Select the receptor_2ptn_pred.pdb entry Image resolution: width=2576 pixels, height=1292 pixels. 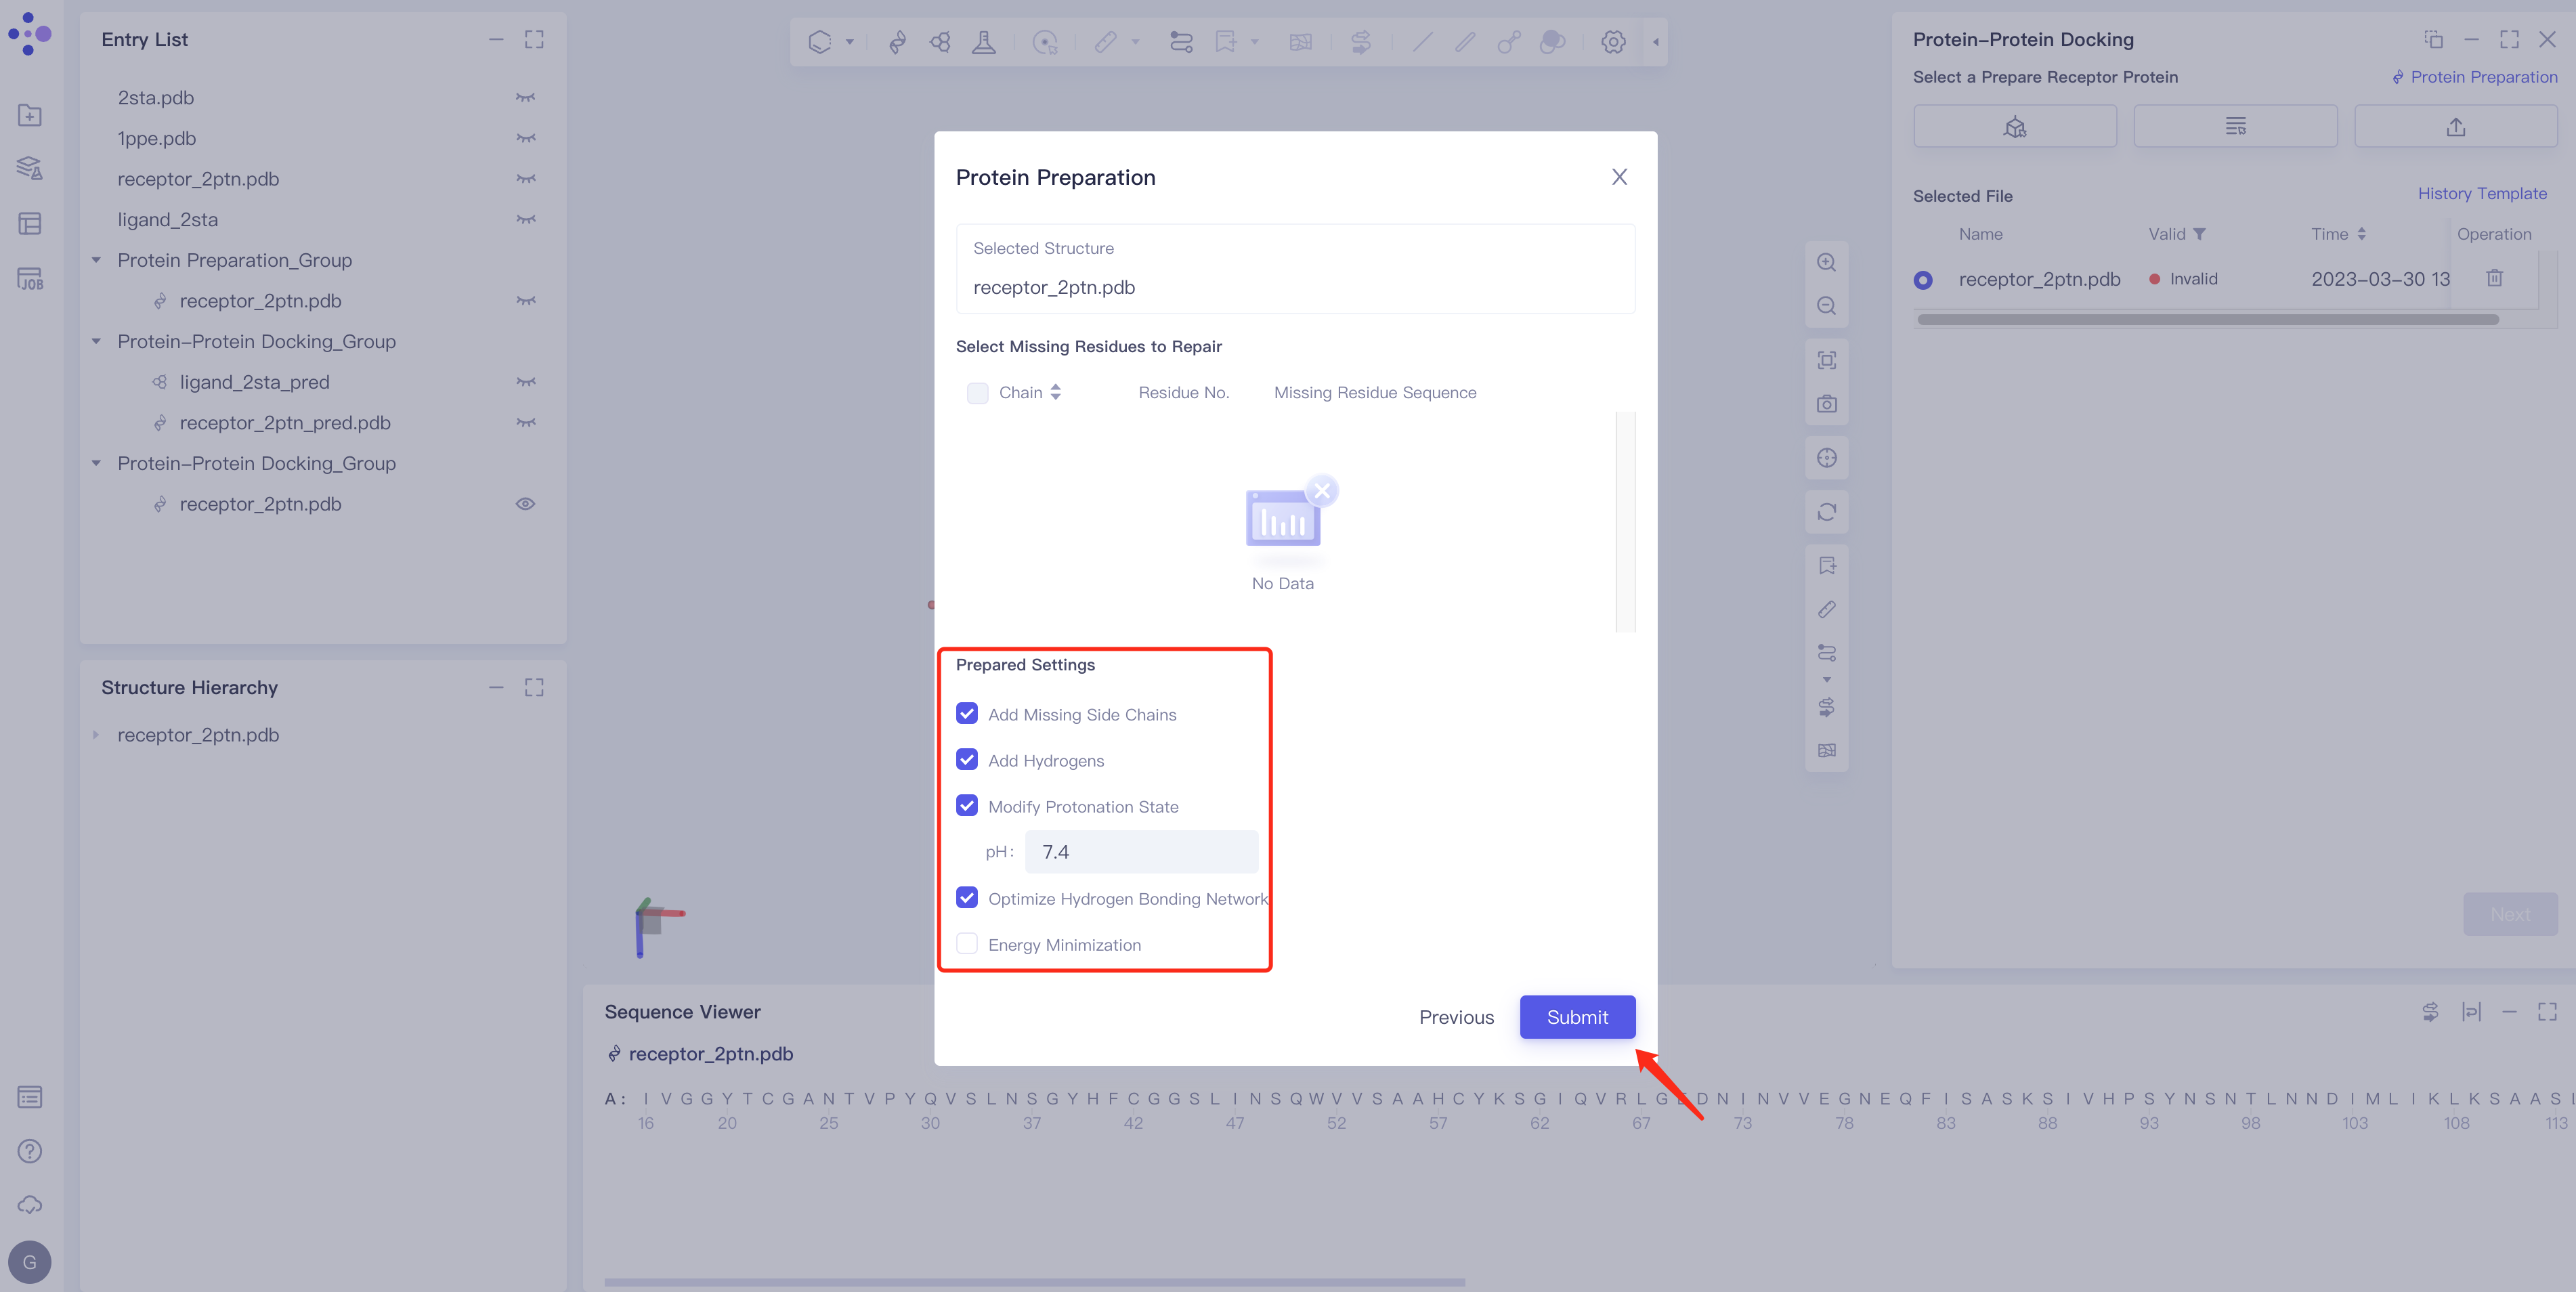[x=285, y=423]
